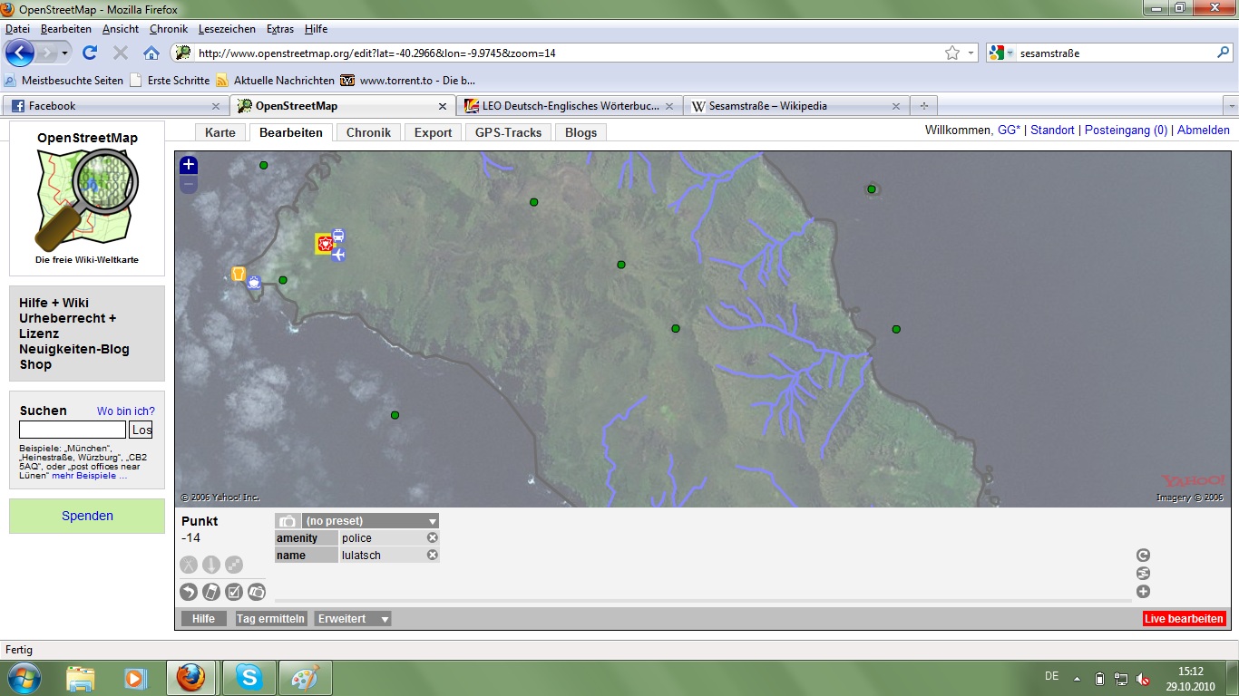Click the airplane airport marker

click(x=338, y=255)
